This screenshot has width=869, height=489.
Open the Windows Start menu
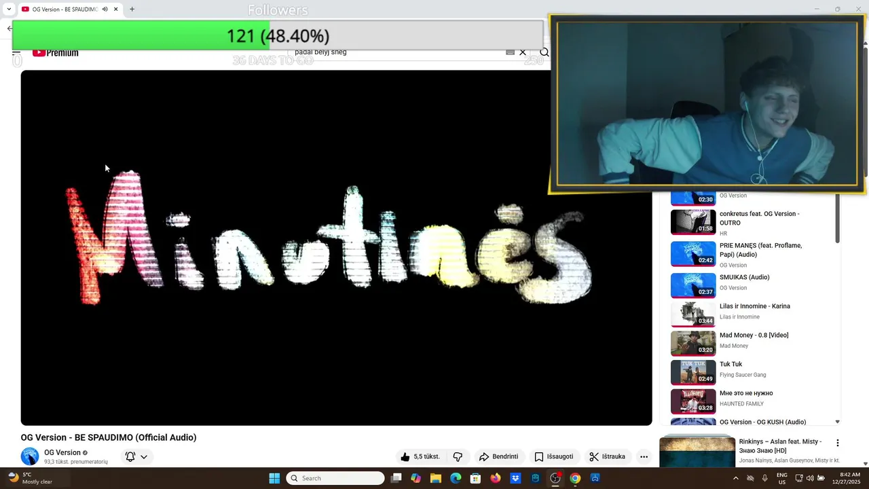[x=274, y=478]
